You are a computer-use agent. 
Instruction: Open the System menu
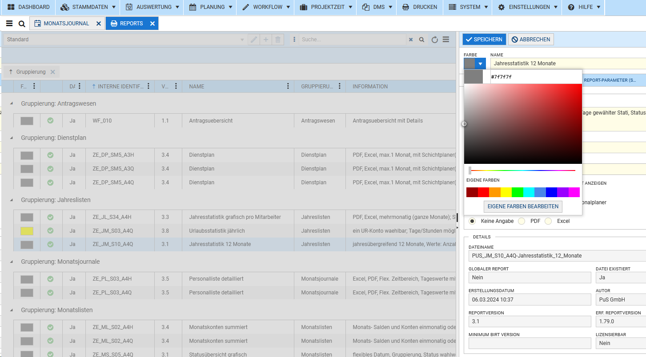point(468,7)
